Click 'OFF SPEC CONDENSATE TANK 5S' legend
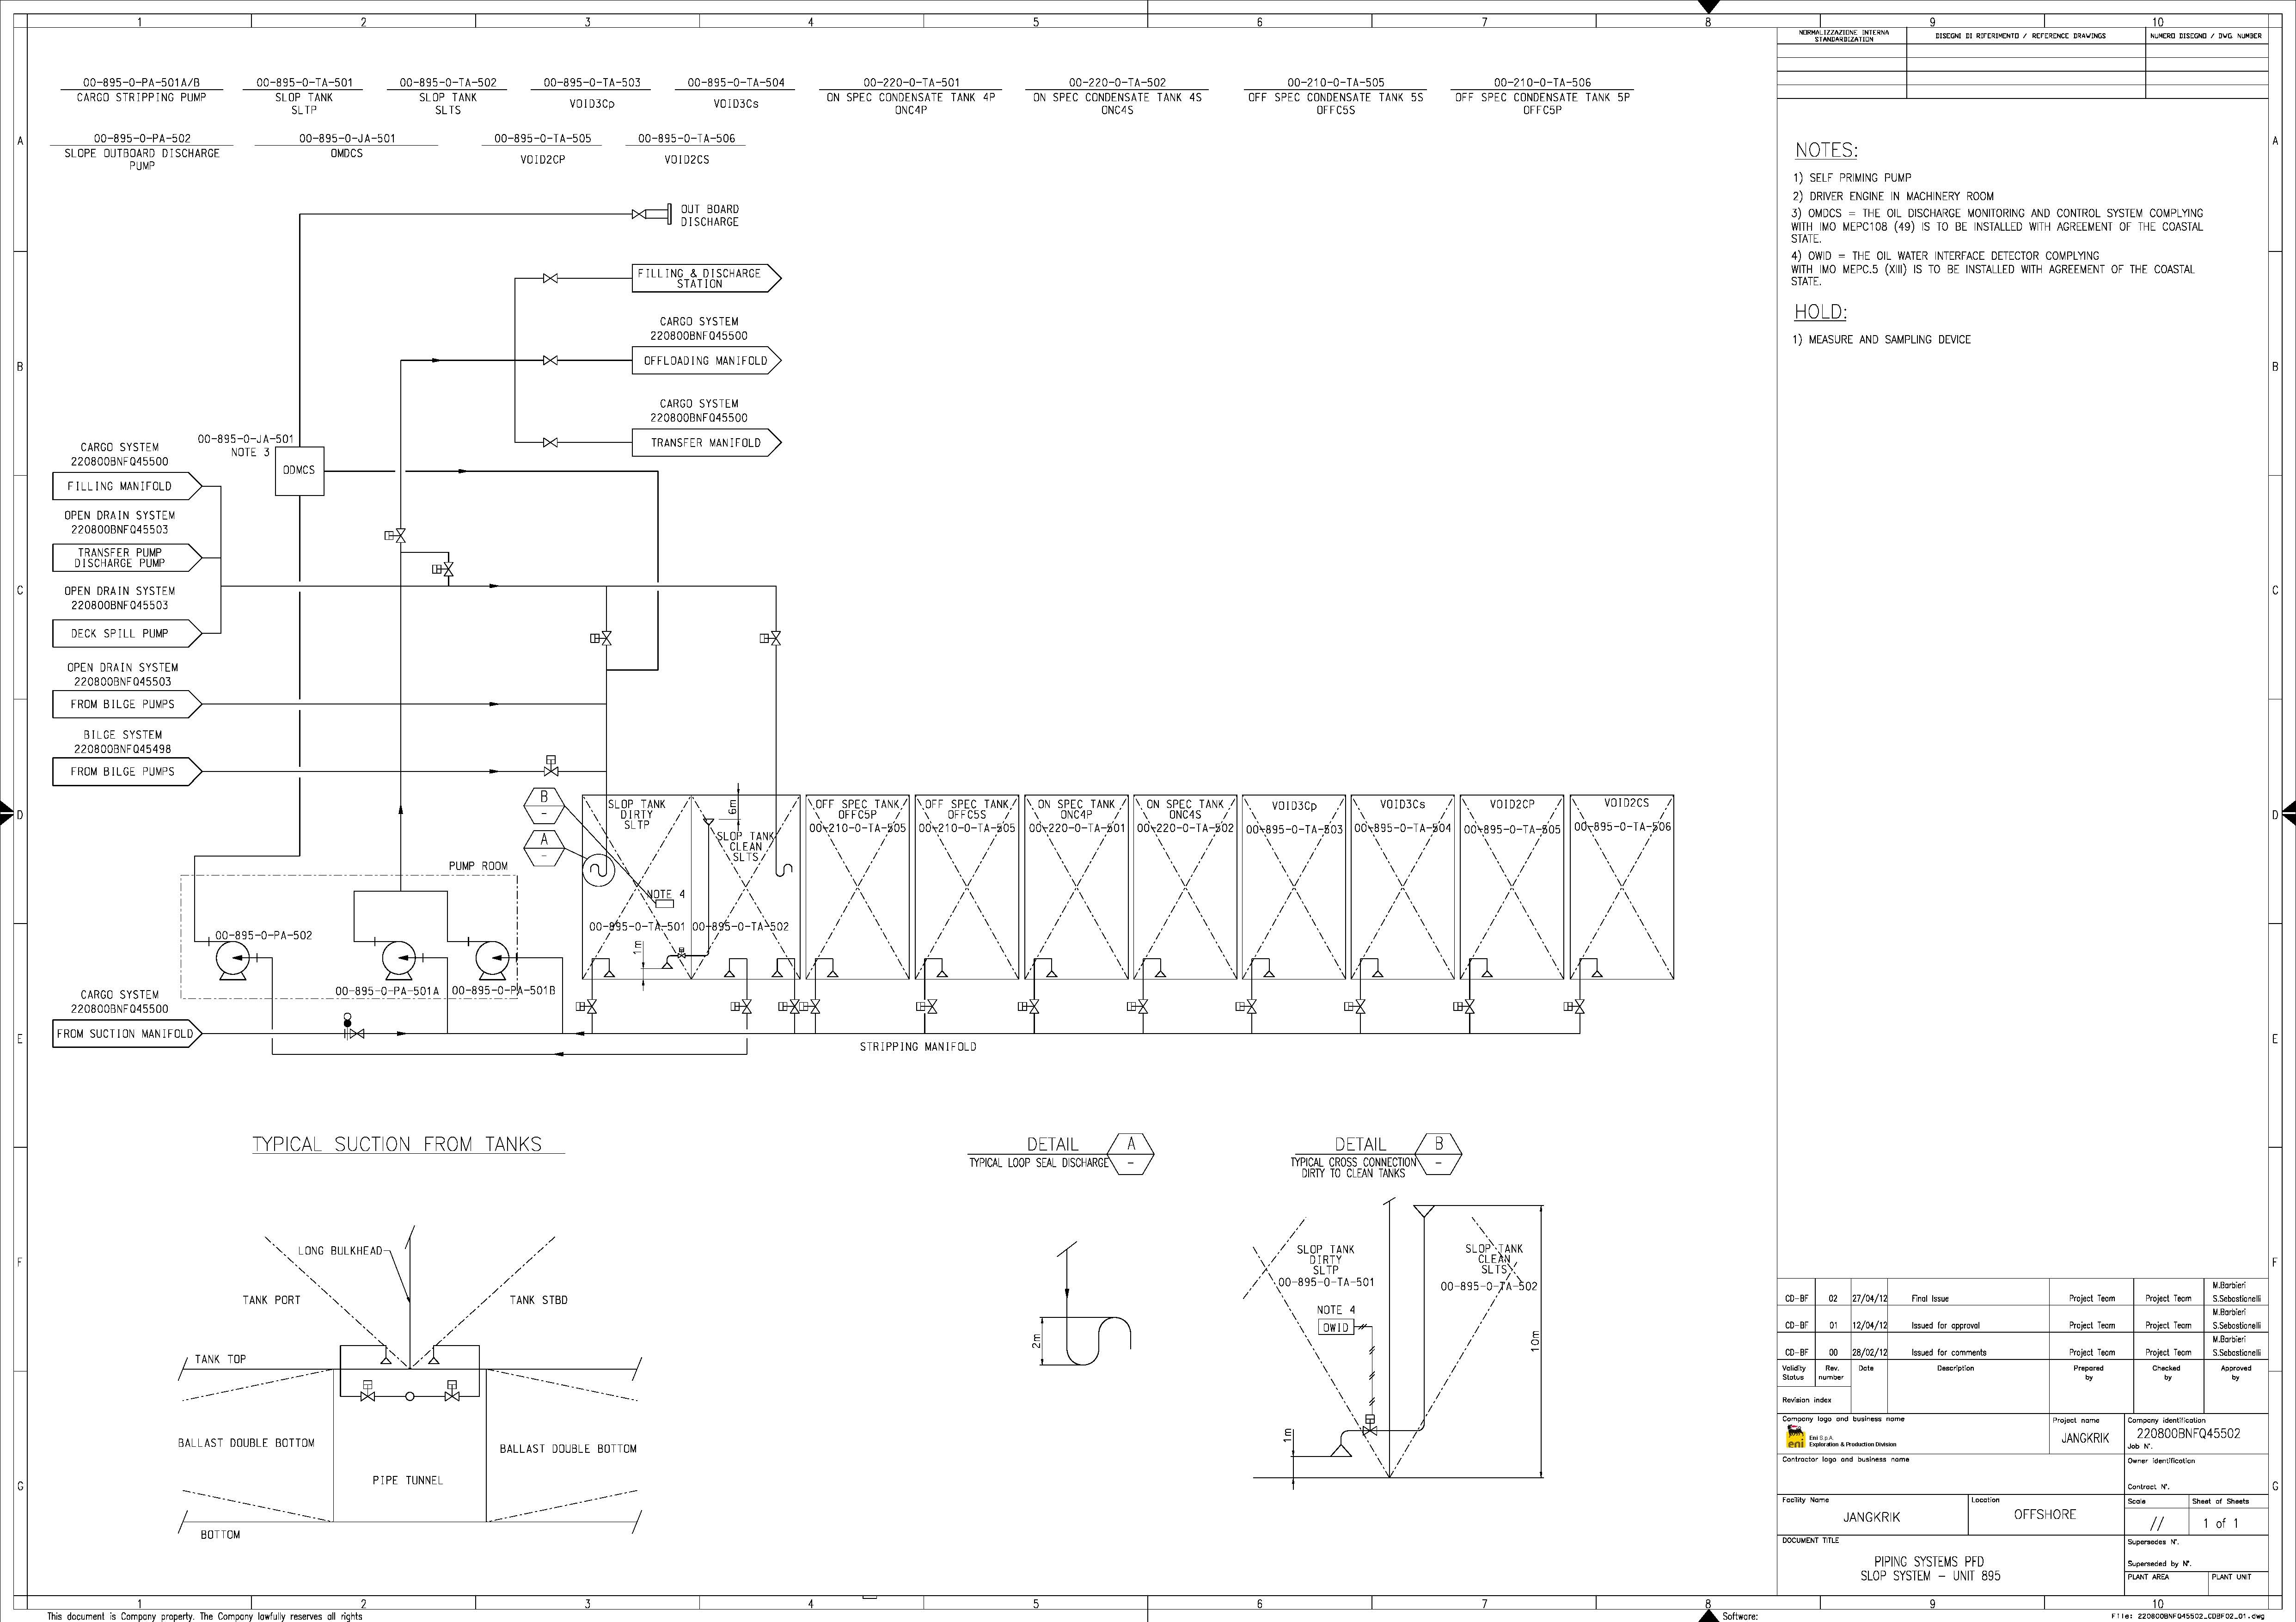The image size is (2296, 1622). click(1335, 98)
